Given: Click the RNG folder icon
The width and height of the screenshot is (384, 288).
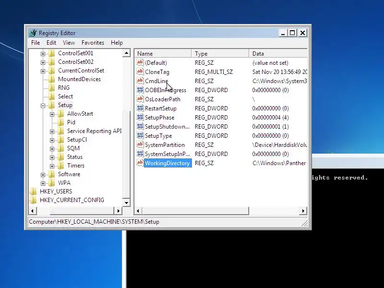Looking at the screenshot, I should [x=52, y=88].
